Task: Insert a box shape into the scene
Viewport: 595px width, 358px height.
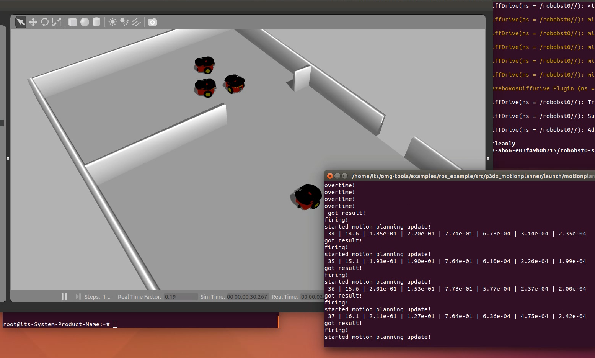Action: pyautogui.click(x=72, y=22)
